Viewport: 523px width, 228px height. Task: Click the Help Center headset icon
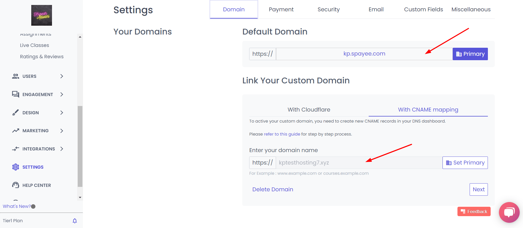click(x=15, y=185)
